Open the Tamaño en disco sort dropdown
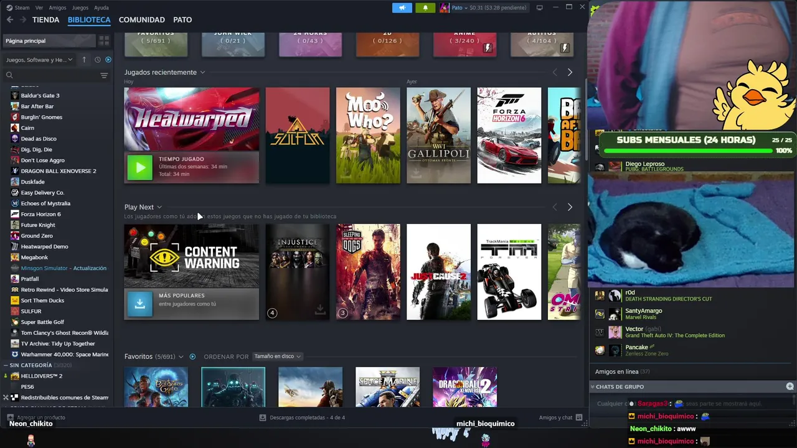 (x=277, y=357)
